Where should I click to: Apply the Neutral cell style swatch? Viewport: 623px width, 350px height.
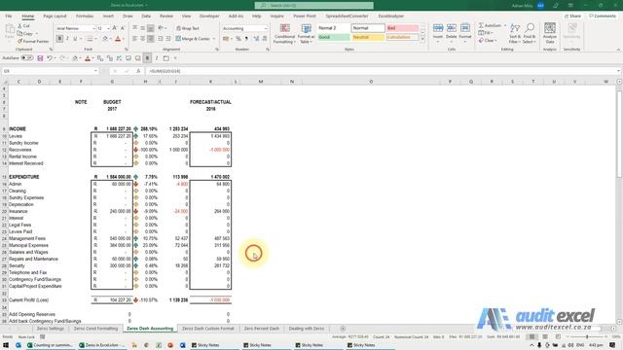[x=368, y=37]
